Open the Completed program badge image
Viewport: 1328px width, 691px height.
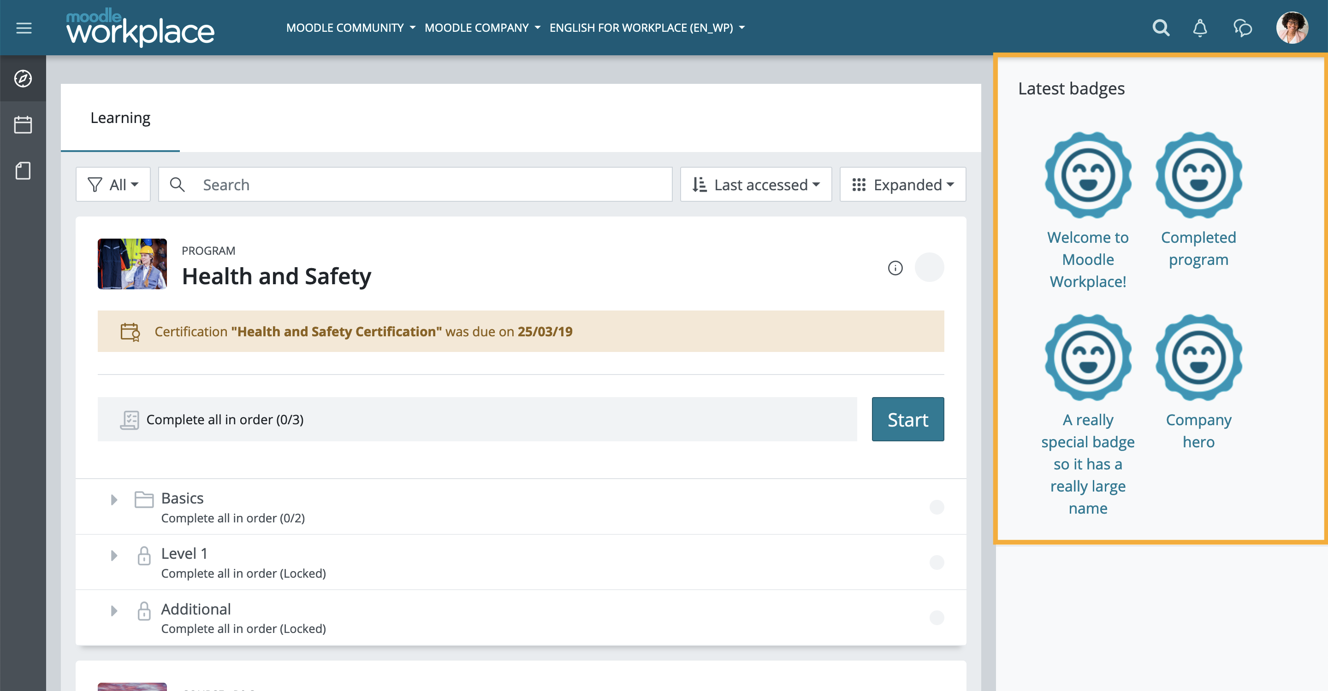[1198, 175]
